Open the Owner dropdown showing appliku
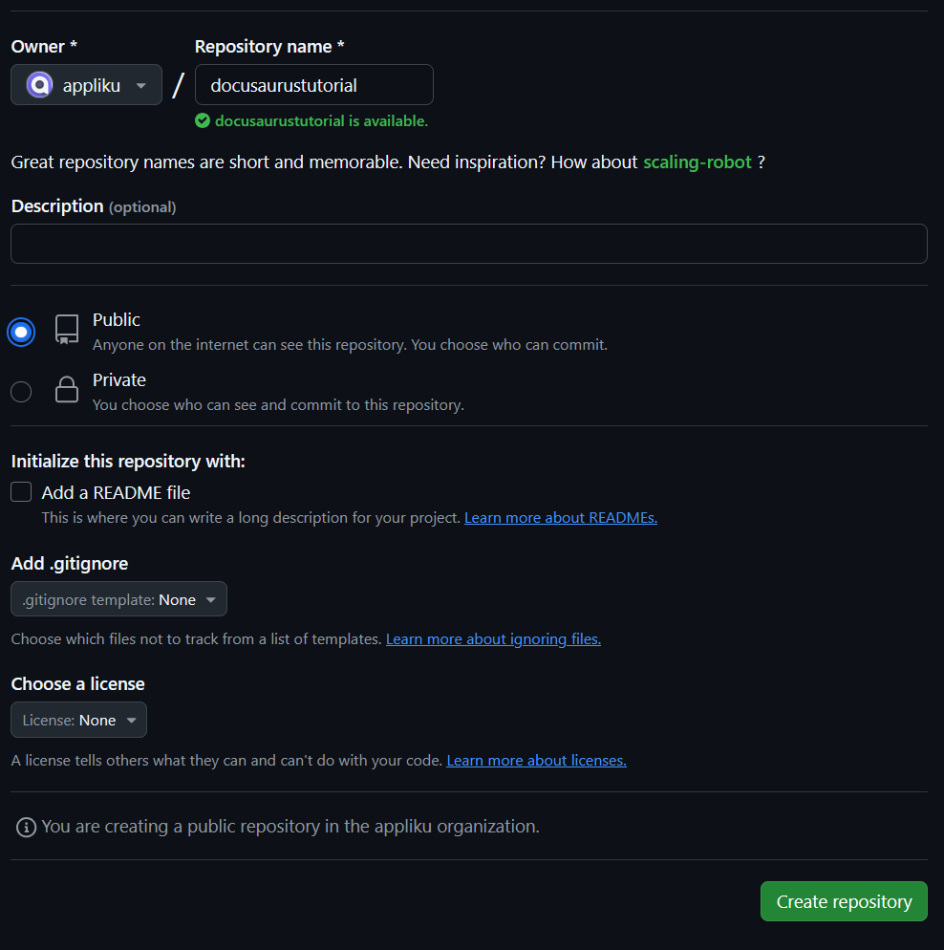Screen dimensions: 944x950 (86, 84)
